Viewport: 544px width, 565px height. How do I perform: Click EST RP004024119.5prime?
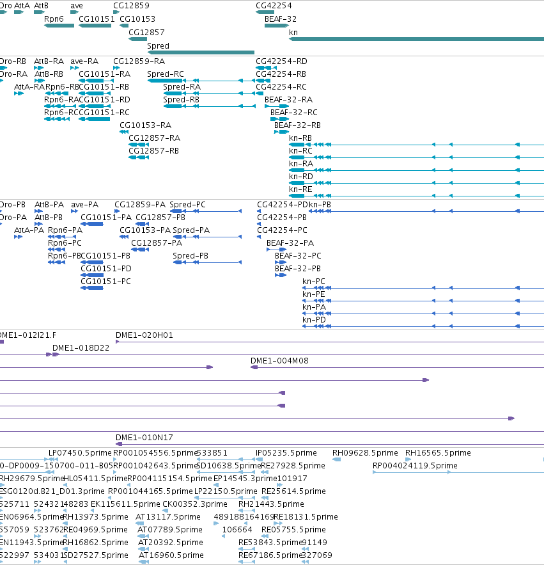[415, 466]
